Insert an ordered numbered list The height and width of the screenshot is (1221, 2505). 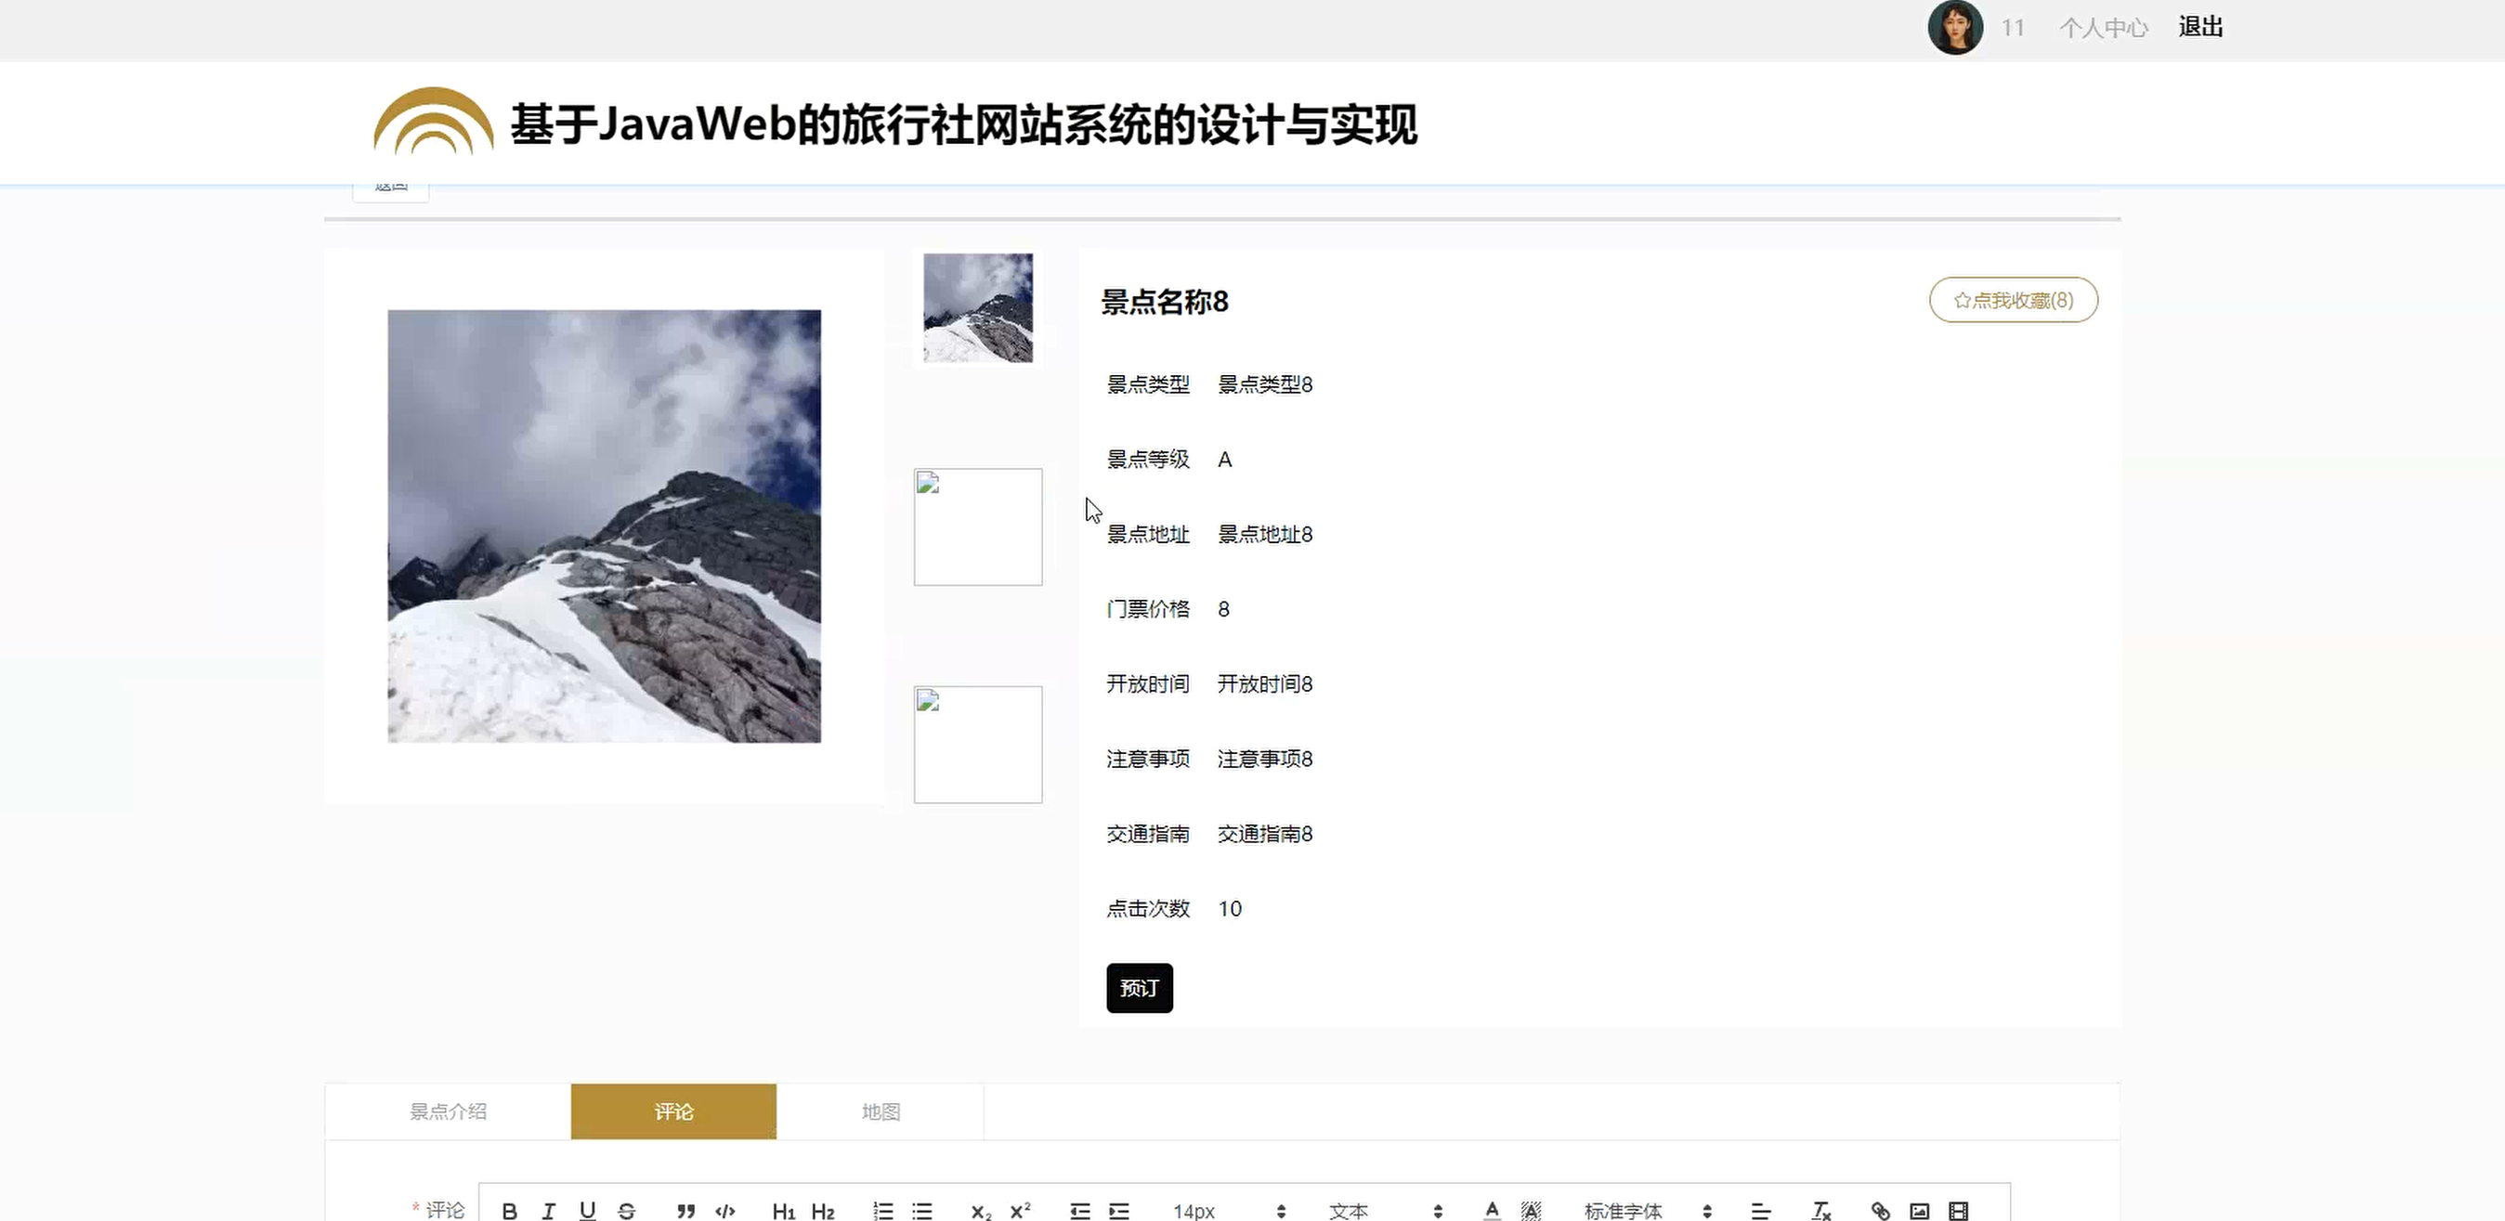883,1210
